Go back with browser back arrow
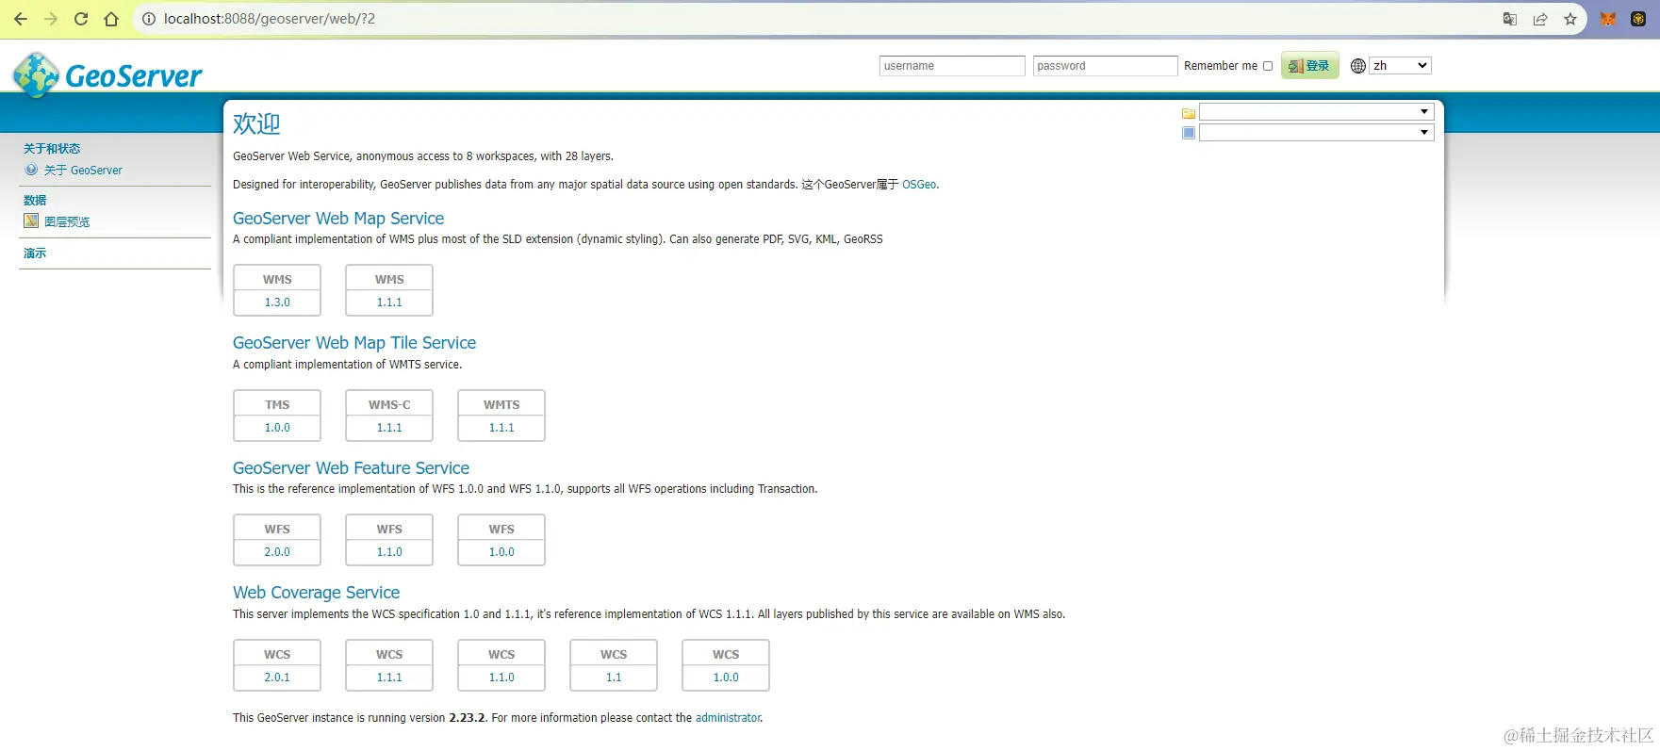 (21, 19)
